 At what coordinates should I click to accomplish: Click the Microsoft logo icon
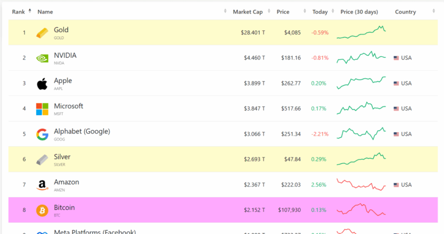[x=42, y=109]
